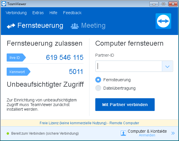The height and width of the screenshot is (141, 179).
Task: Click the Anmelden link
Action: coord(147,135)
